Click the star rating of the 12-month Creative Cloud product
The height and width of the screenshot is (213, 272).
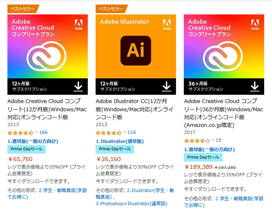pyautogui.click(x=21, y=133)
